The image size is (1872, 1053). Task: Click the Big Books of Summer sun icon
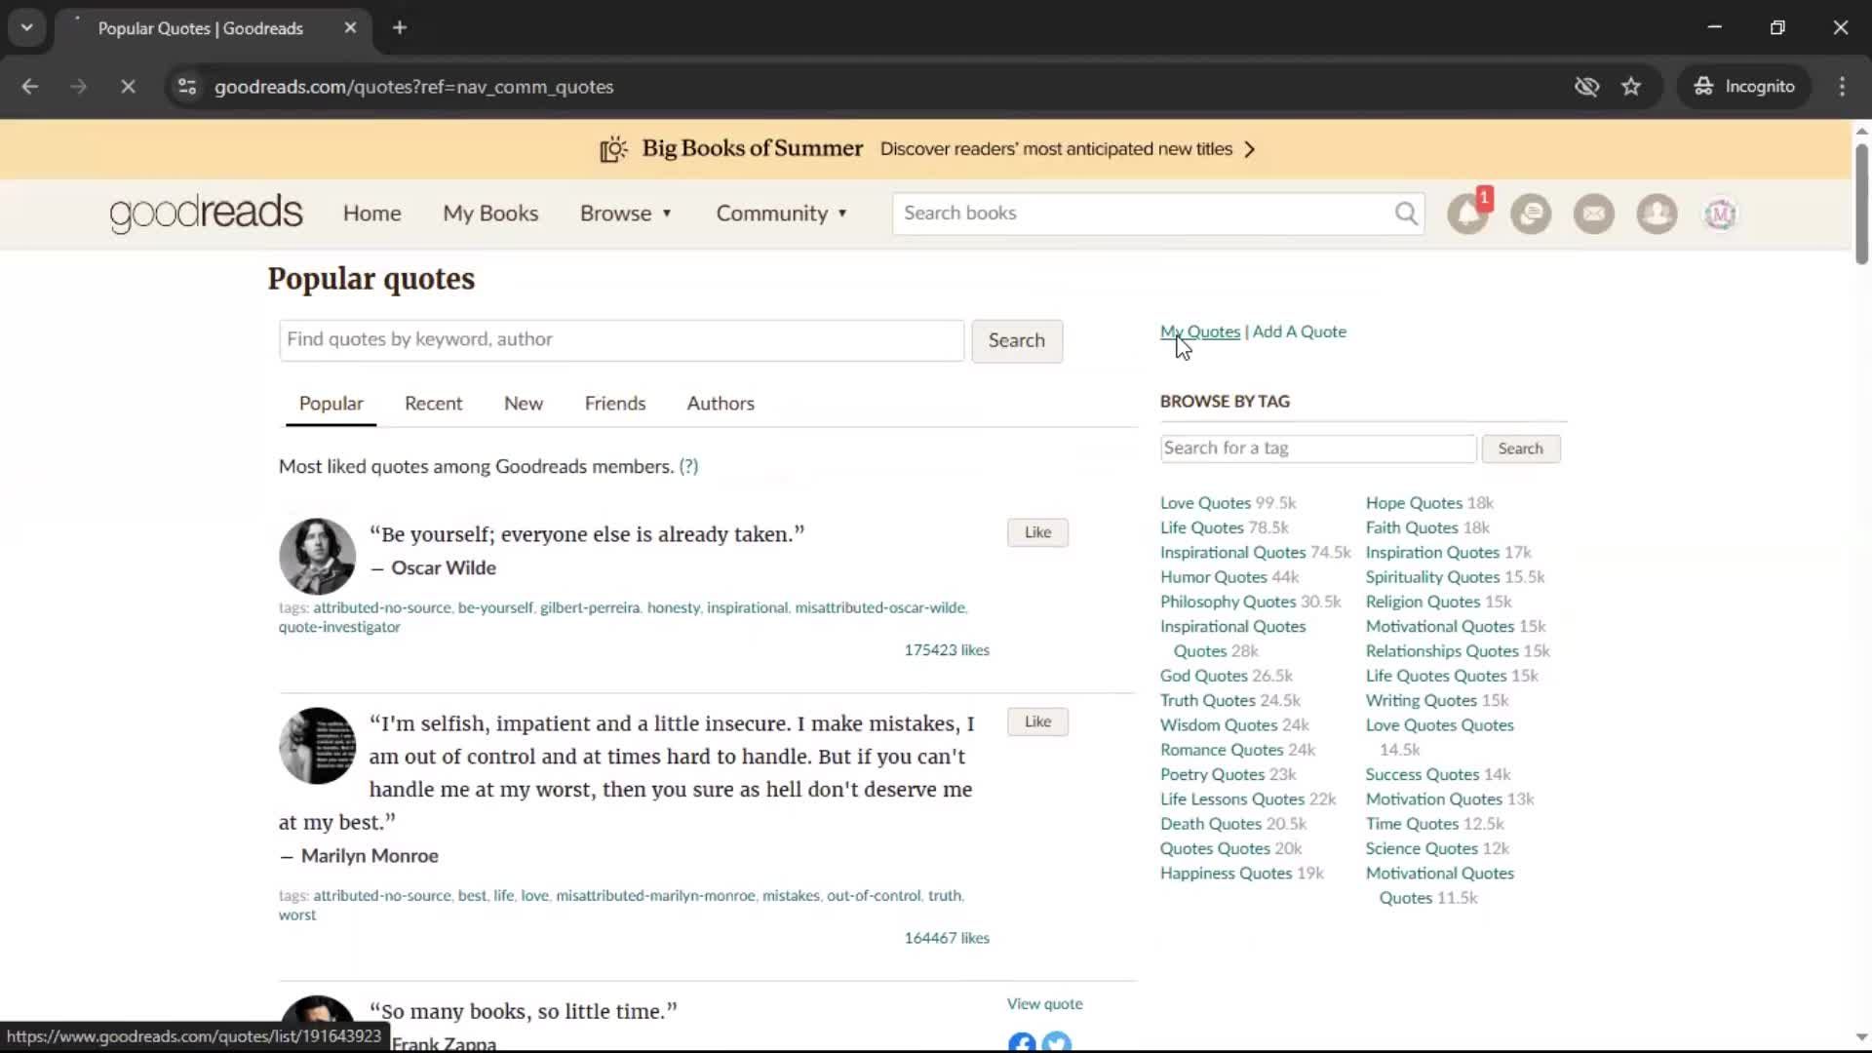click(613, 149)
